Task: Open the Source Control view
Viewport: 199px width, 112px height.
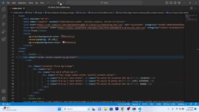Action: (x=4, y=24)
